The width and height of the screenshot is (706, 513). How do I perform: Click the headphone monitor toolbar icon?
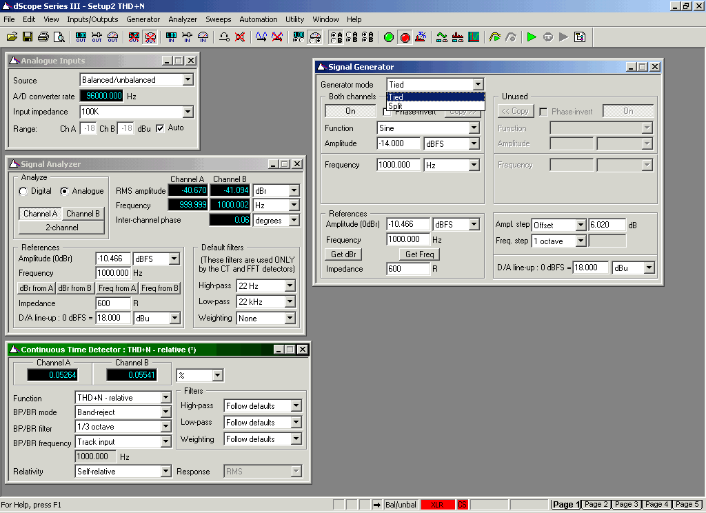point(224,37)
